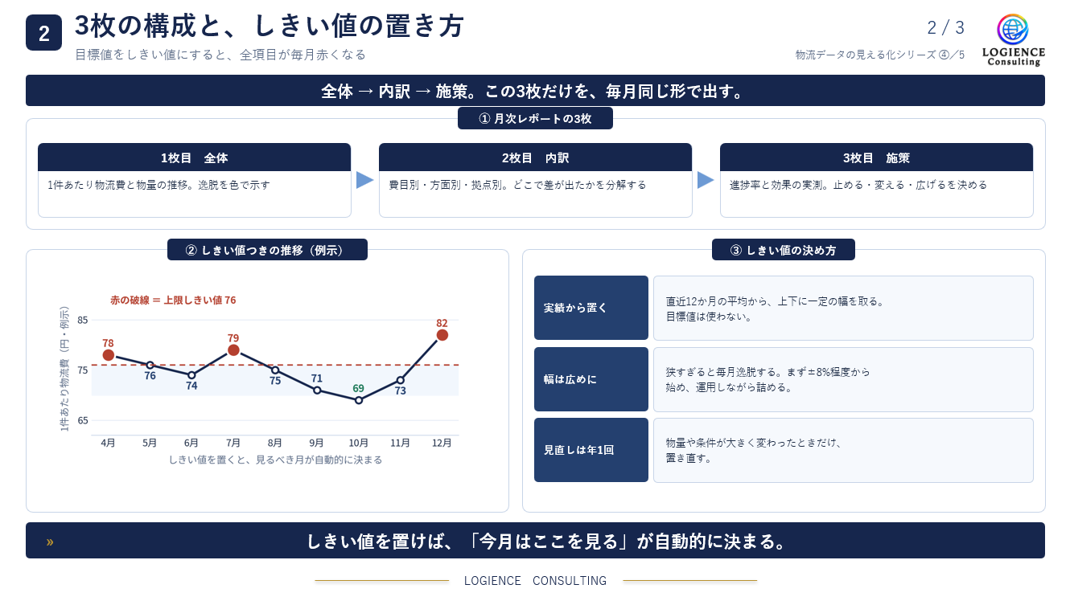Select the 3枚目 施策 card header
1070x601 pixels.
click(876, 157)
